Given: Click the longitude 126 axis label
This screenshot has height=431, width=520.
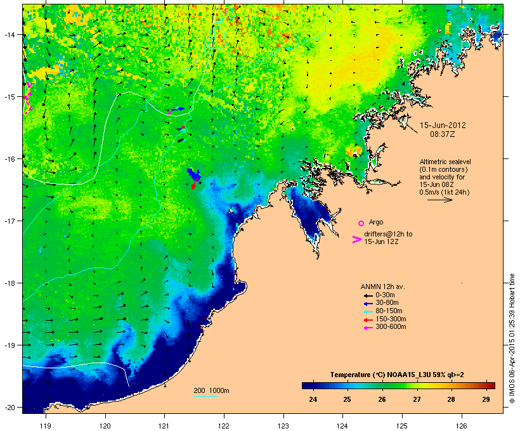Looking at the screenshot, I should coord(462,426).
